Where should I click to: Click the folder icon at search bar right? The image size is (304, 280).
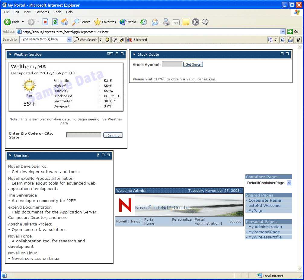point(270,40)
